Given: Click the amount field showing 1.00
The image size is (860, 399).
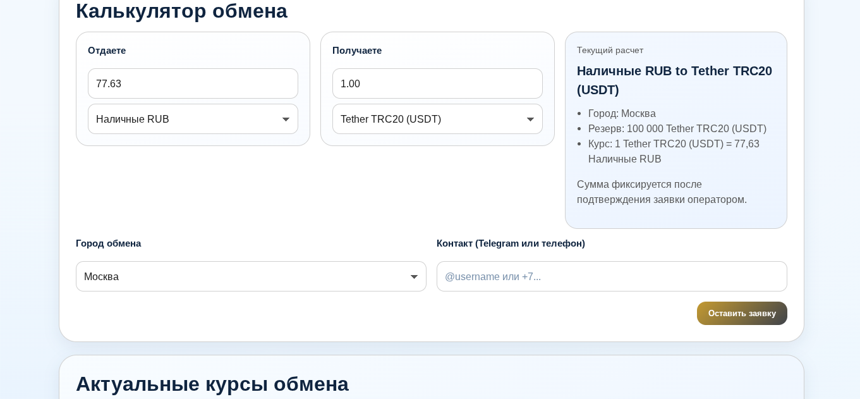Looking at the screenshot, I should [437, 83].
